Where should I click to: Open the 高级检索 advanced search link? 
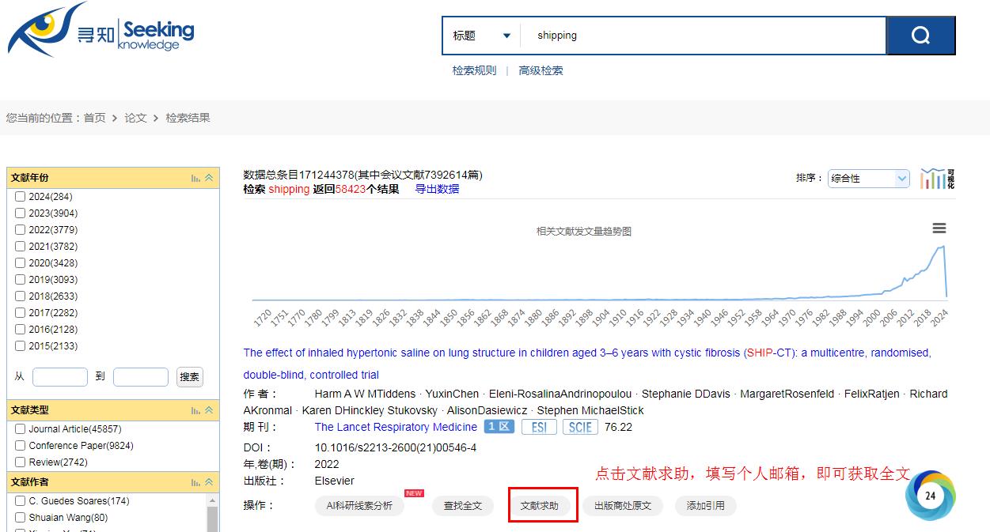(x=541, y=70)
